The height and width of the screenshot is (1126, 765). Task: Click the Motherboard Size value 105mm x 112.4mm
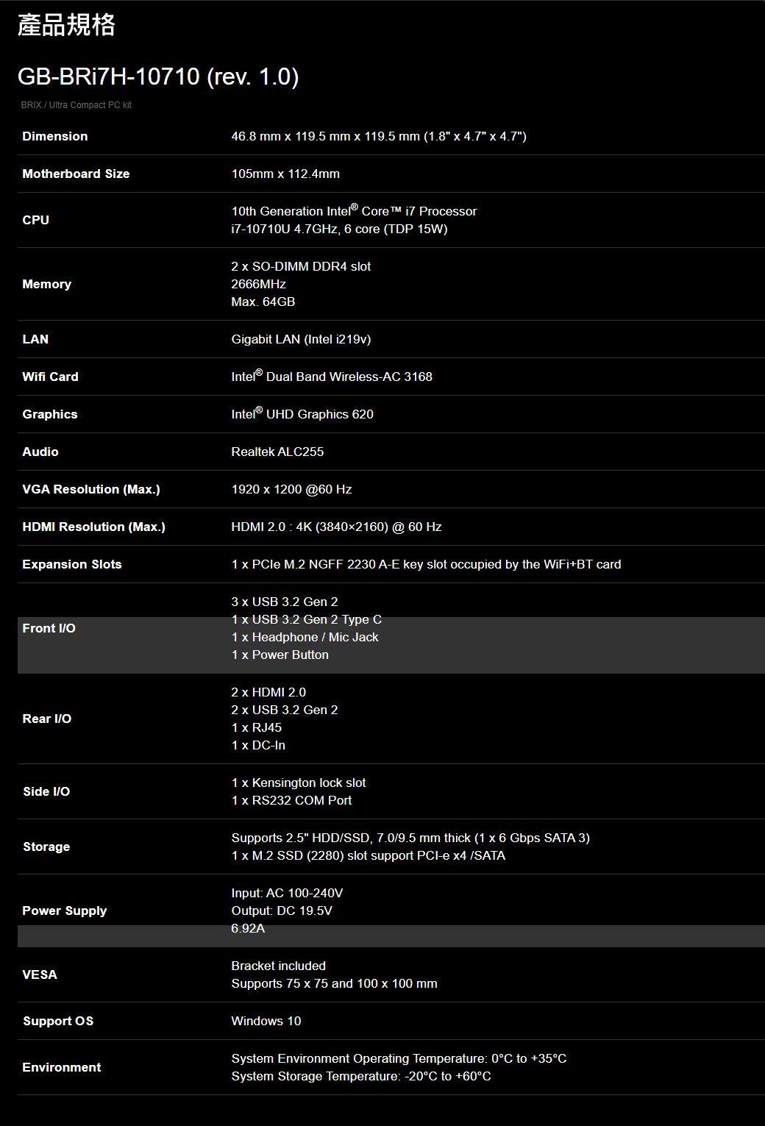(x=285, y=174)
